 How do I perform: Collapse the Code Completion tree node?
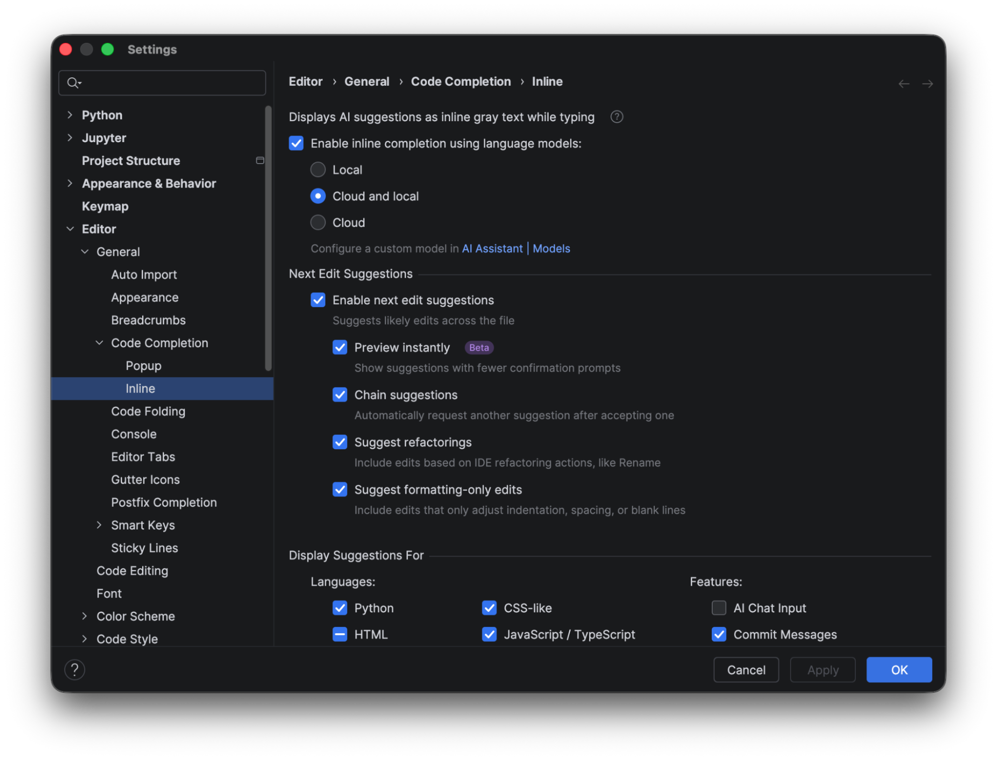pyautogui.click(x=99, y=343)
